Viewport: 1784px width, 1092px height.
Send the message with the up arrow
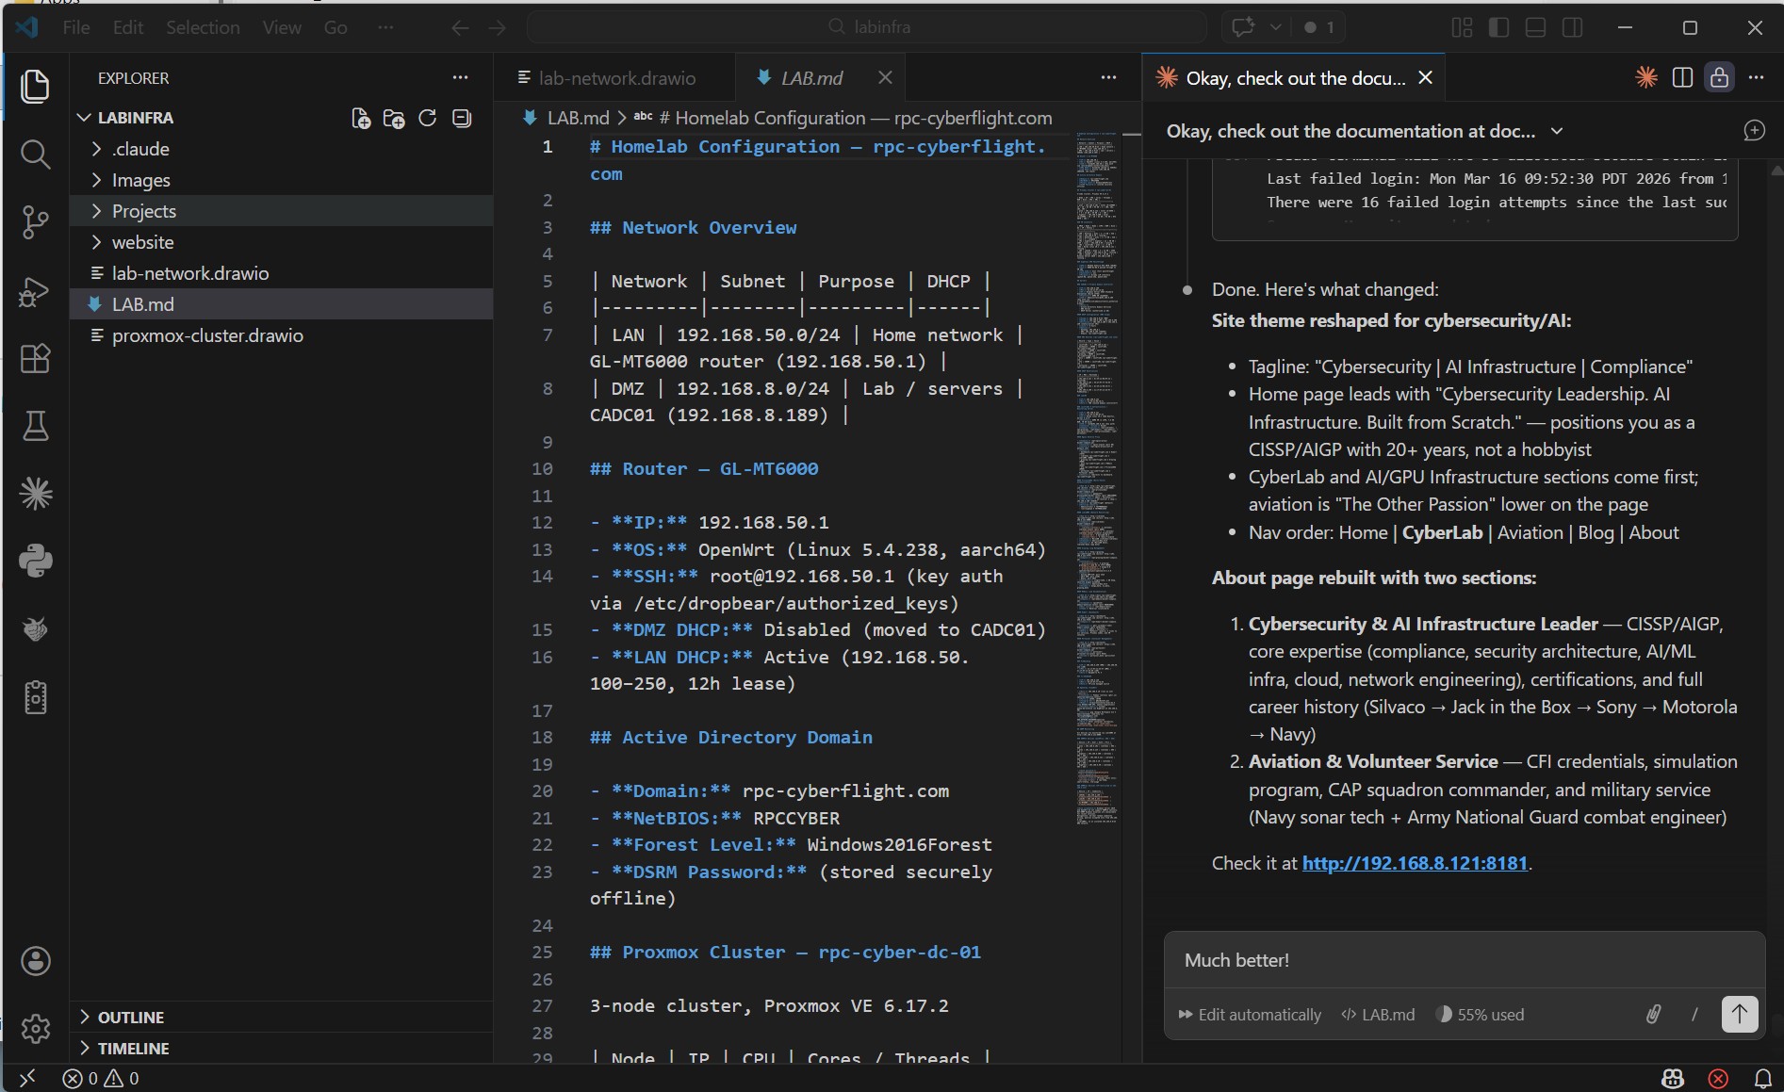pyautogui.click(x=1739, y=1015)
